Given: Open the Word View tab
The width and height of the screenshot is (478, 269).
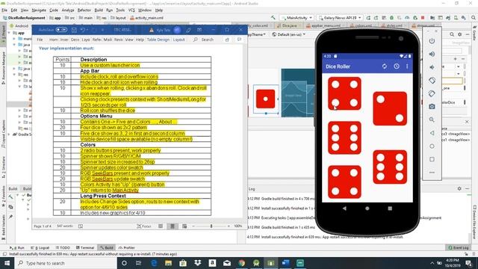Looking at the screenshot, I should [x=129, y=40].
